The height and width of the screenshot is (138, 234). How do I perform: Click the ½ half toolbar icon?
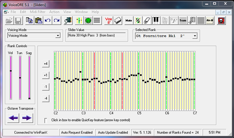138,21
